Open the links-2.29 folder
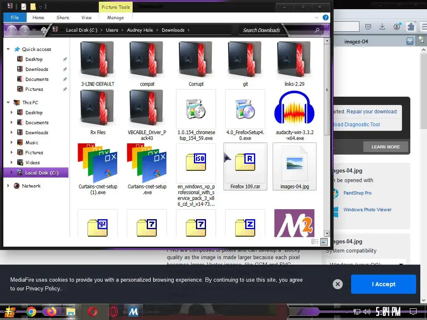Viewport: 427px width, 320px height. (294, 64)
